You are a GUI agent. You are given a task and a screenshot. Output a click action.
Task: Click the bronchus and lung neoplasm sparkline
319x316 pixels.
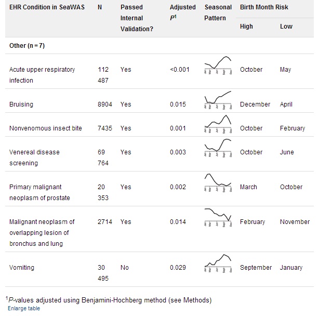tap(218, 217)
